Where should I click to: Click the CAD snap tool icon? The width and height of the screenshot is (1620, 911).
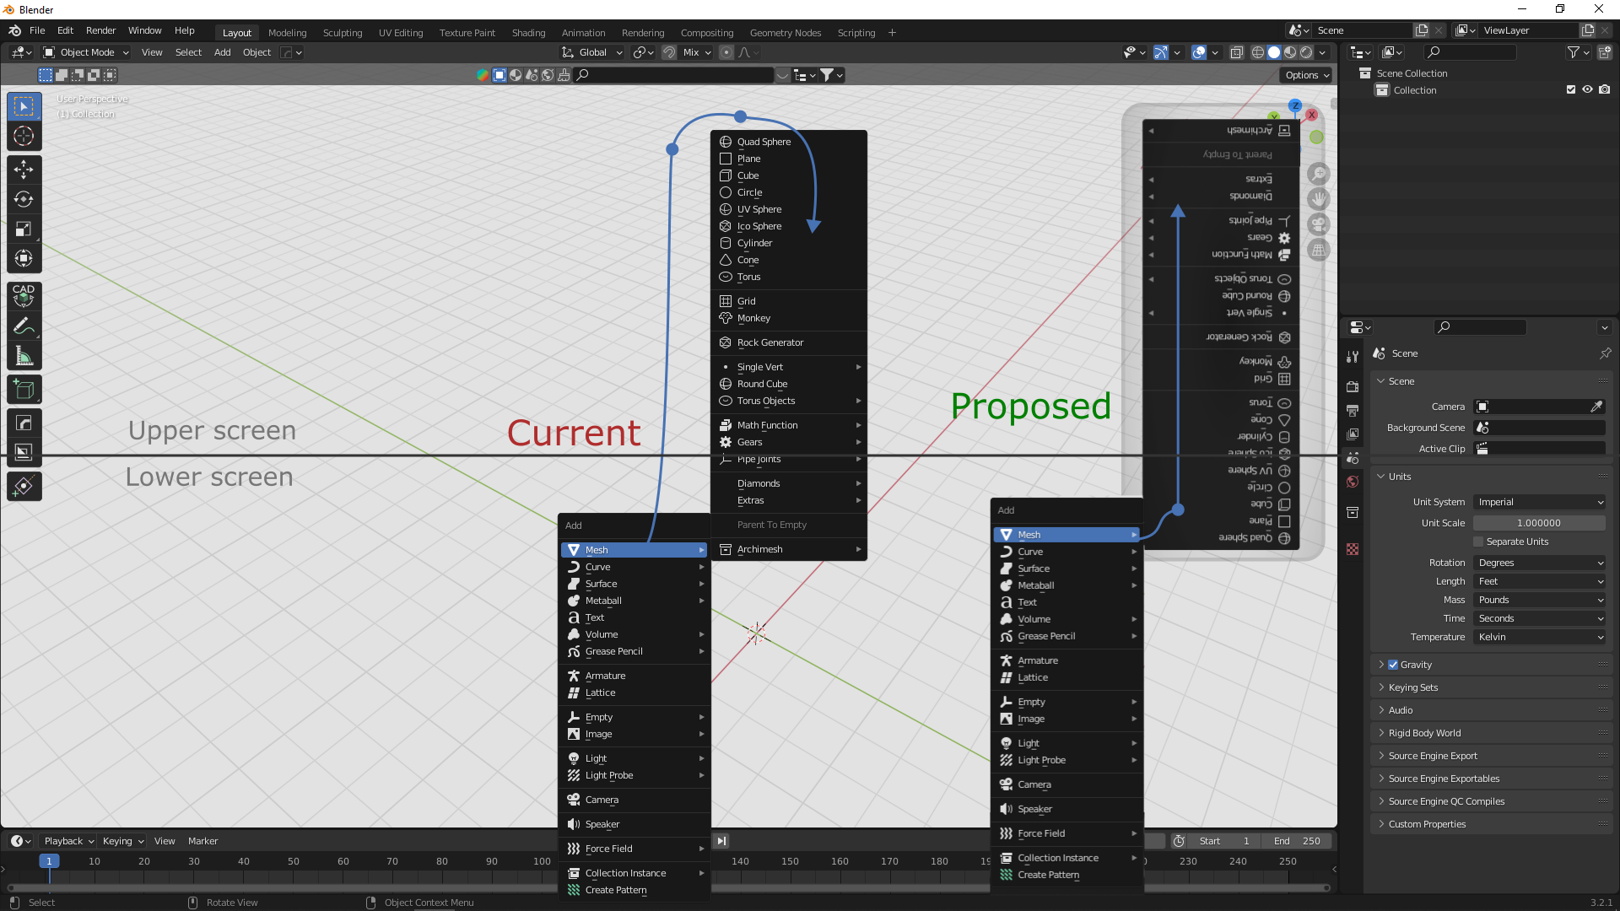[24, 296]
